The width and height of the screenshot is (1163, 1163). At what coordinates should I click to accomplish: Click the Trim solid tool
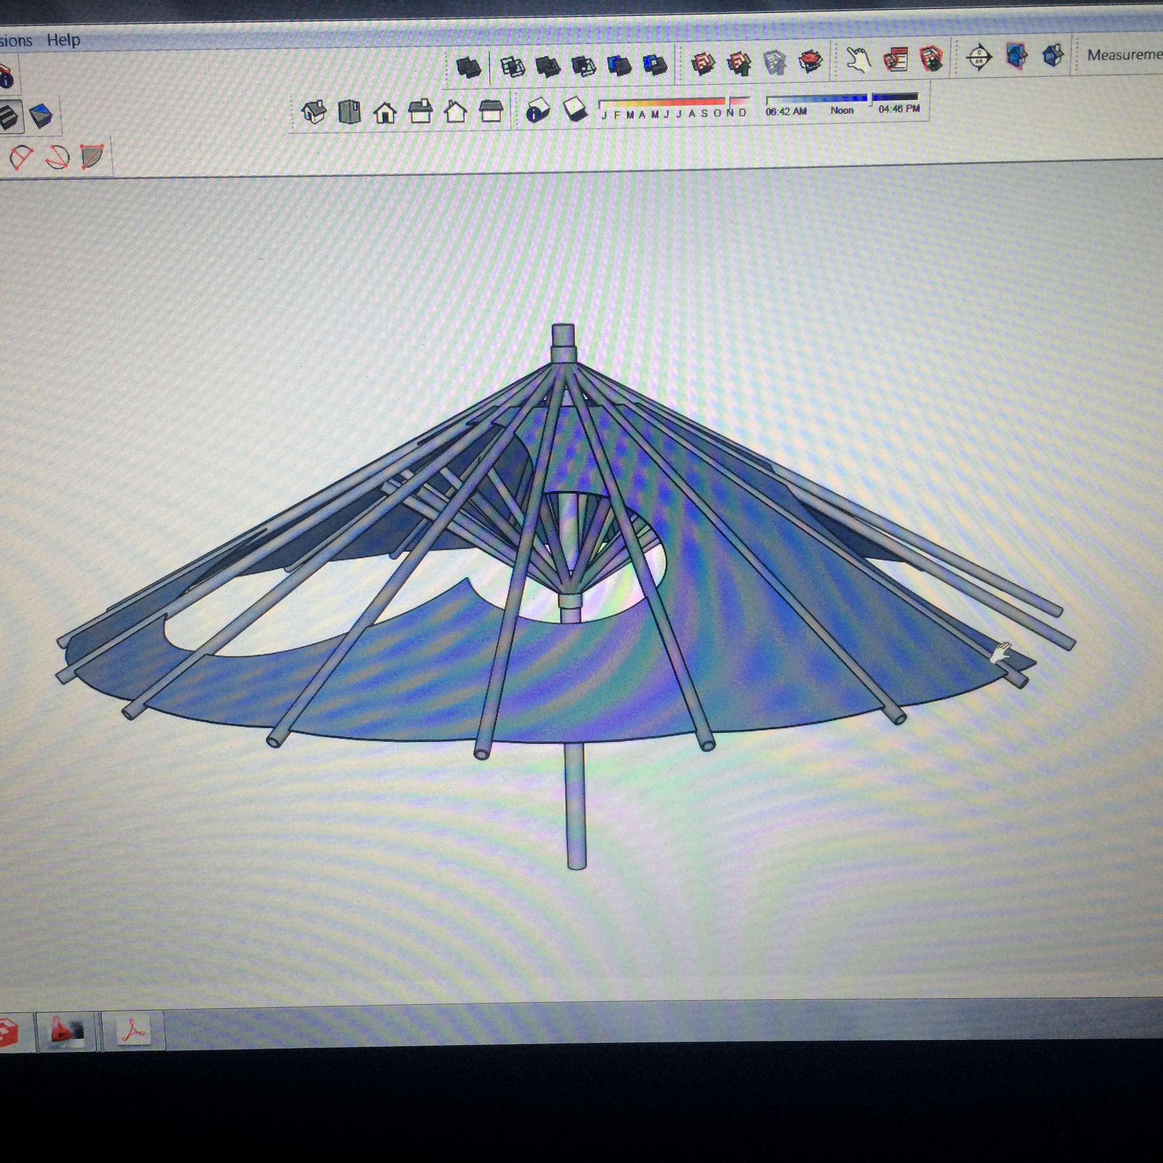620,65
